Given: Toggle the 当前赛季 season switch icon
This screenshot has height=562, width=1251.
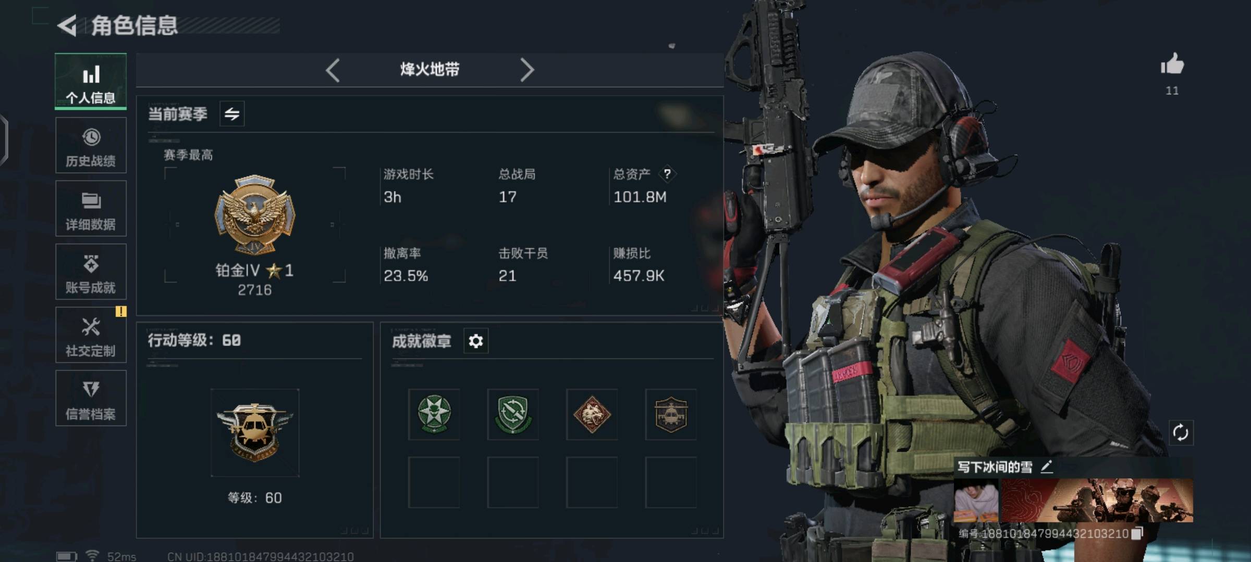Looking at the screenshot, I should [232, 113].
